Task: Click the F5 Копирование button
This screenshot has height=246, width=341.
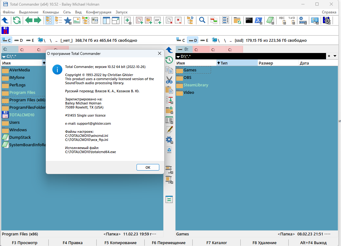Action: [x=121, y=243]
